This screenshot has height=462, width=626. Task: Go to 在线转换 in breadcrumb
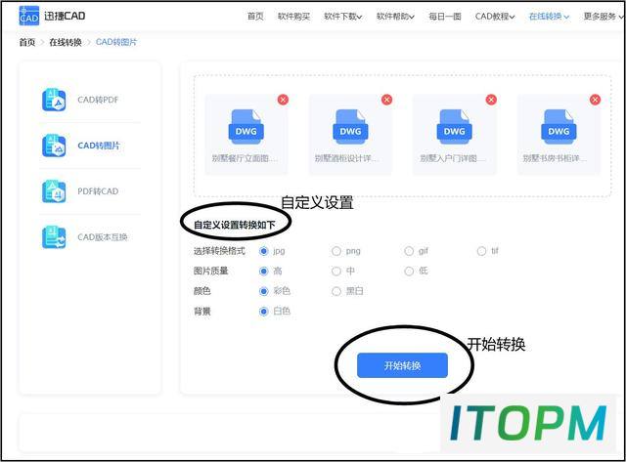tap(66, 42)
